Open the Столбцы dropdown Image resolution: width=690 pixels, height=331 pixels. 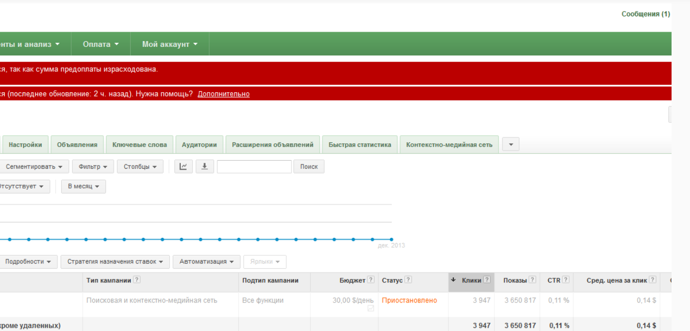pyautogui.click(x=140, y=167)
